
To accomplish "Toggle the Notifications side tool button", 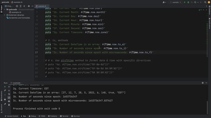I will tap(210, 23).
